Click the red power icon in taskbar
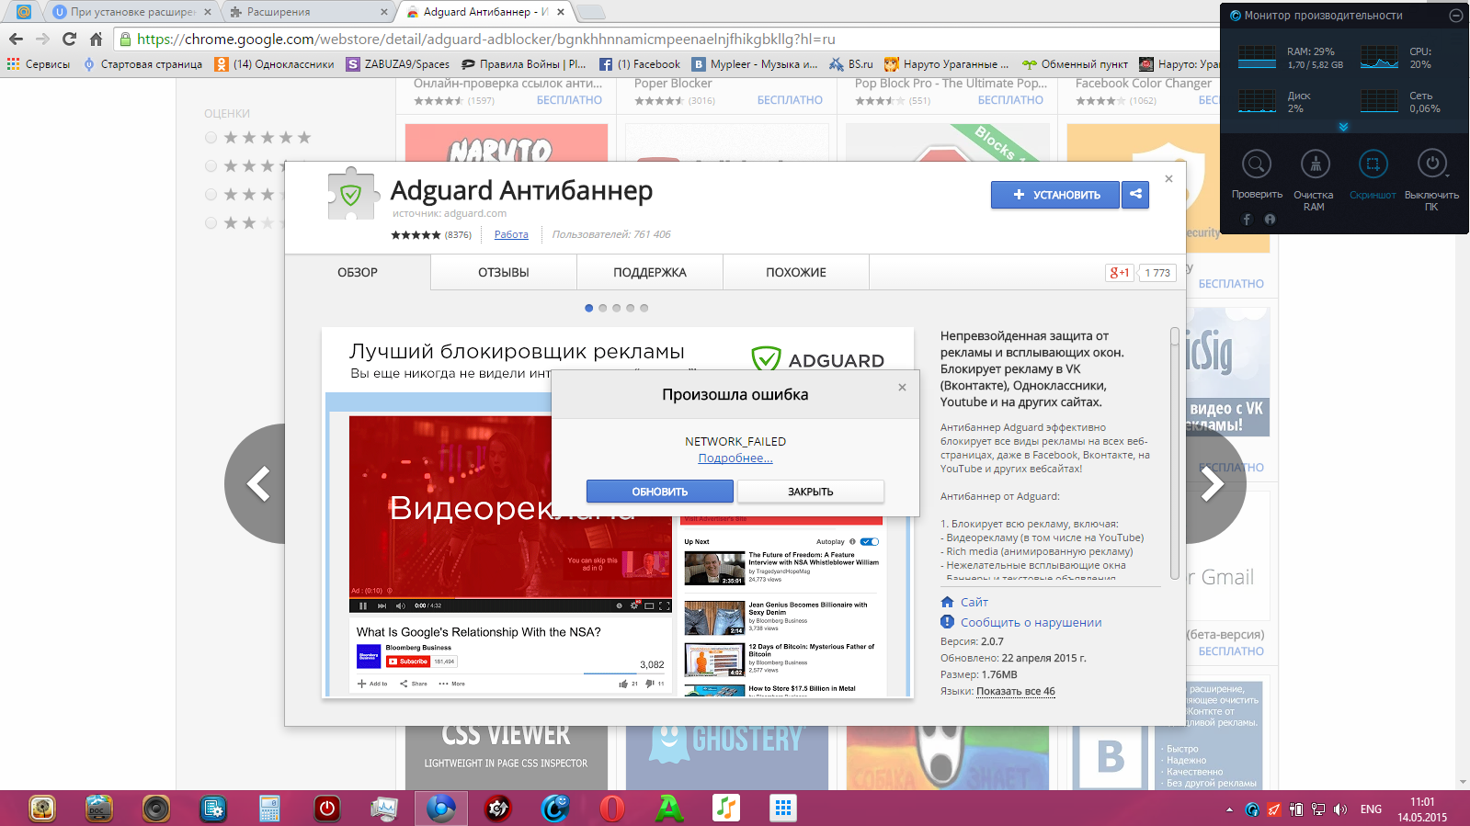The height and width of the screenshot is (826, 1470). pos(326,809)
